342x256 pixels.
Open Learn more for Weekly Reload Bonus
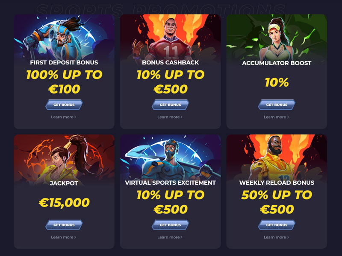(x=276, y=237)
